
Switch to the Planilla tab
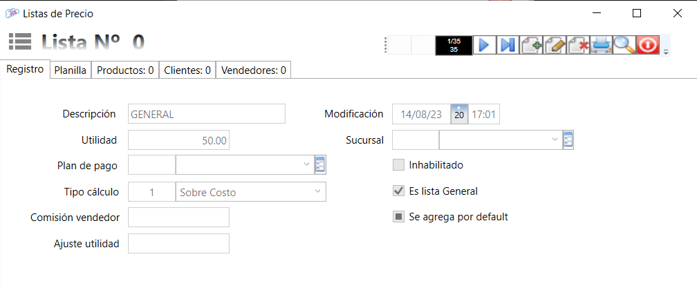[x=71, y=70]
